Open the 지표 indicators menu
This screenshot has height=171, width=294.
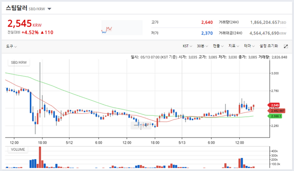(x=234, y=46)
